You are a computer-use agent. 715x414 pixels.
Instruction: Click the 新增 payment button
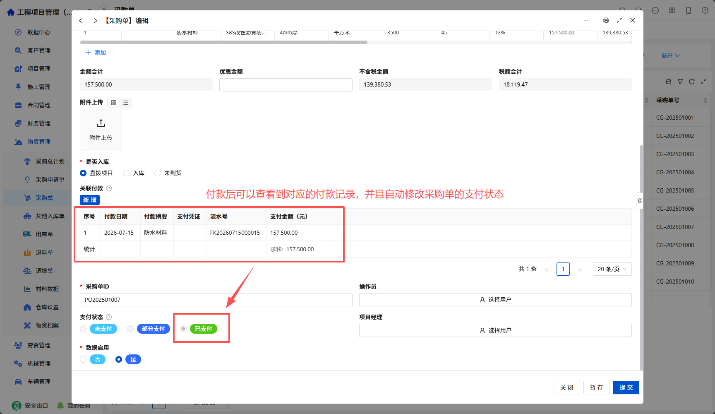[x=90, y=200]
